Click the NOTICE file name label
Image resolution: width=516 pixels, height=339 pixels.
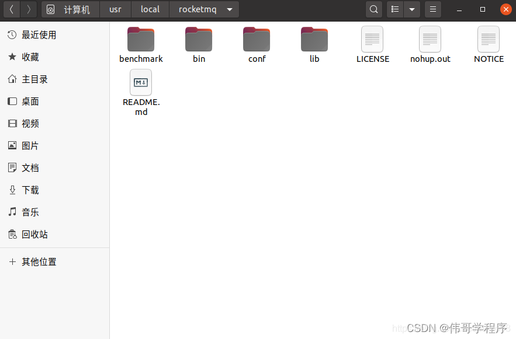click(489, 59)
